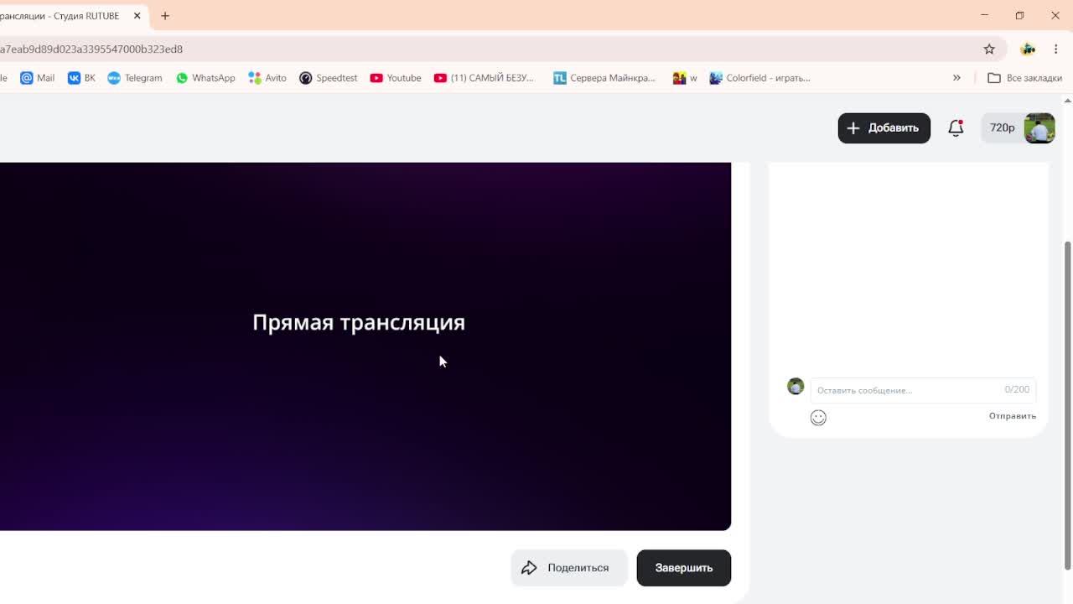The image size is (1073, 604).
Task: Restore the browser window size
Action: pyautogui.click(x=1019, y=15)
